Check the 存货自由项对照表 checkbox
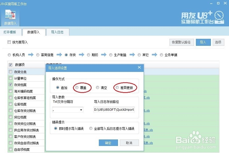229x155 pixels. click(x=11, y=143)
